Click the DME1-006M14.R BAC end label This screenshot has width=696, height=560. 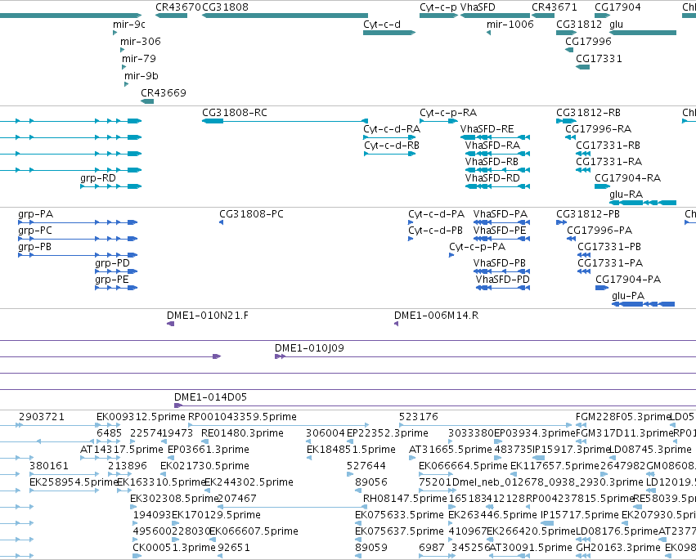coord(436,316)
